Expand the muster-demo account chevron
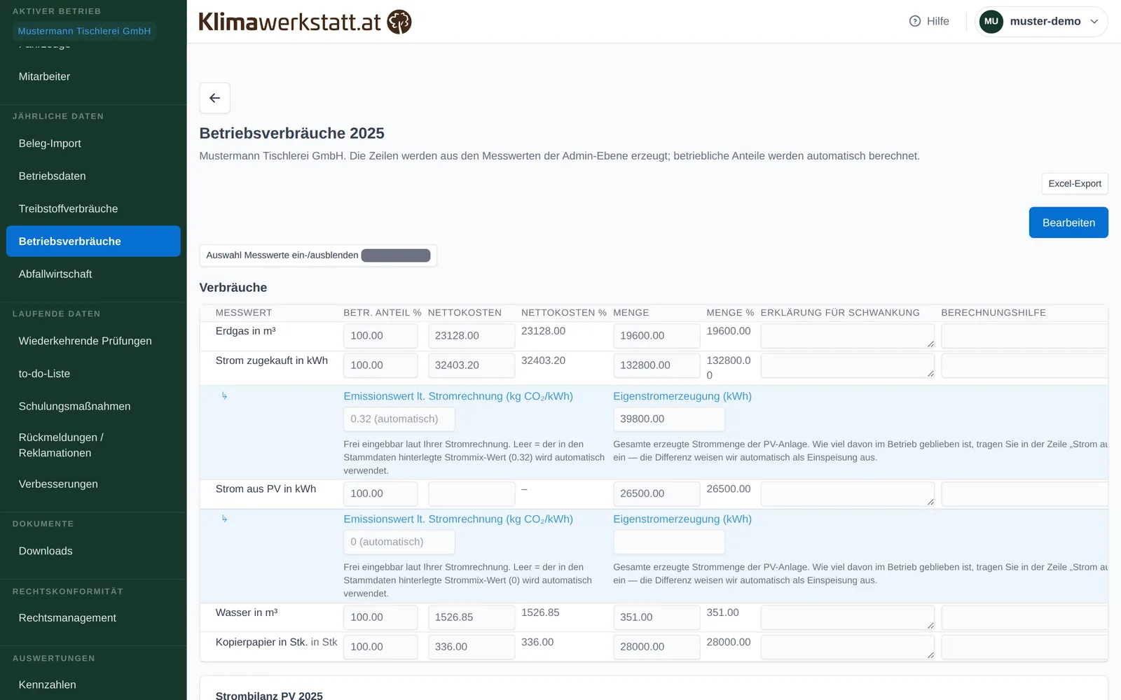The width and height of the screenshot is (1121, 700). pos(1094,22)
